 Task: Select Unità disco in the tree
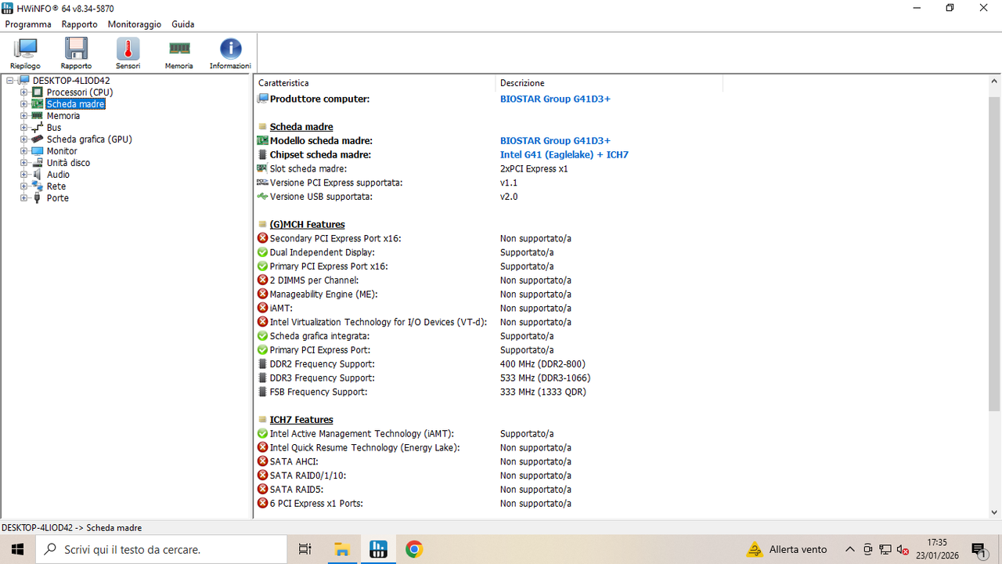68,163
